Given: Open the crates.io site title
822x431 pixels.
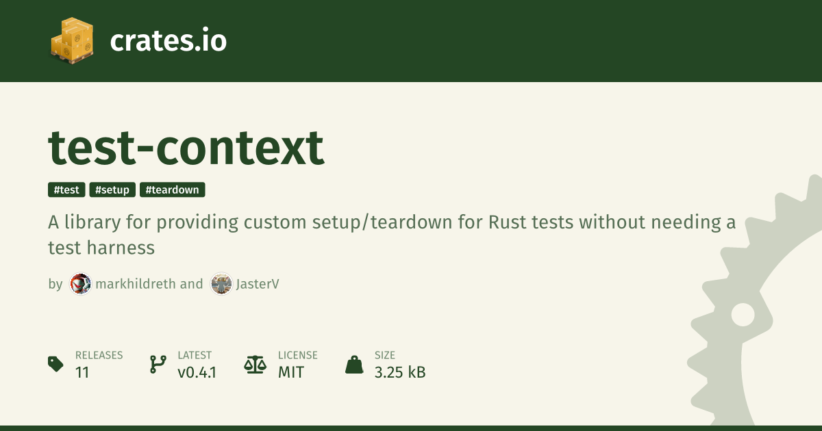Looking at the screenshot, I should [x=168, y=41].
